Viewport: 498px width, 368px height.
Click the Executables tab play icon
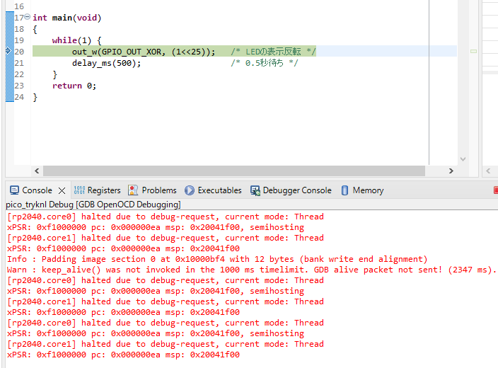(190, 190)
